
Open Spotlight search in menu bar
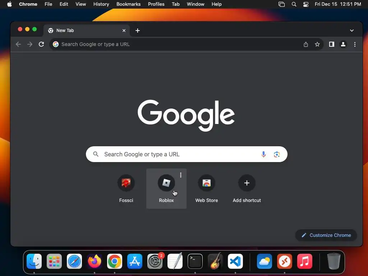click(x=294, y=4)
